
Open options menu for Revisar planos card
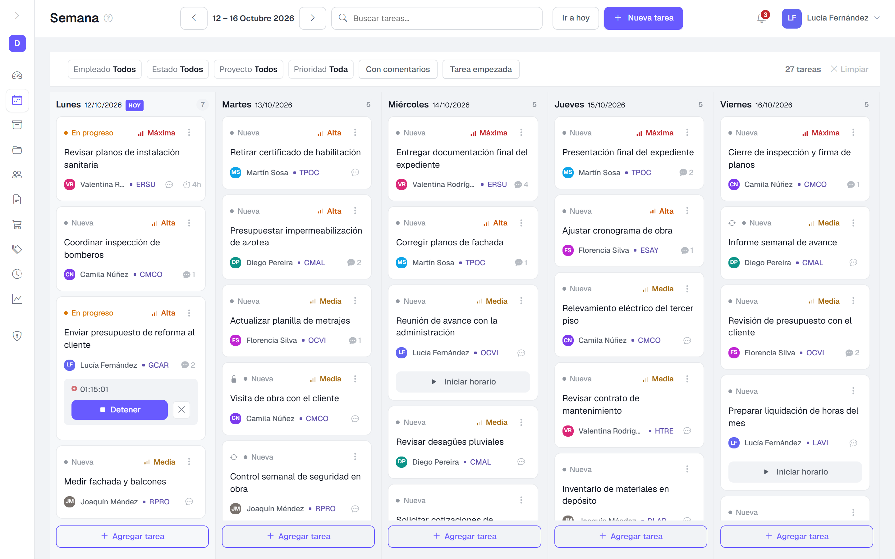tap(189, 132)
